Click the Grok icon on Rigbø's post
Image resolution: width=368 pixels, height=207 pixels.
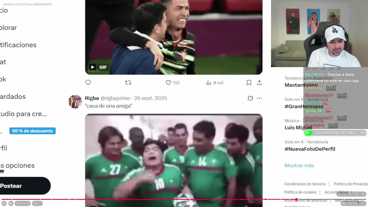tap(250, 98)
